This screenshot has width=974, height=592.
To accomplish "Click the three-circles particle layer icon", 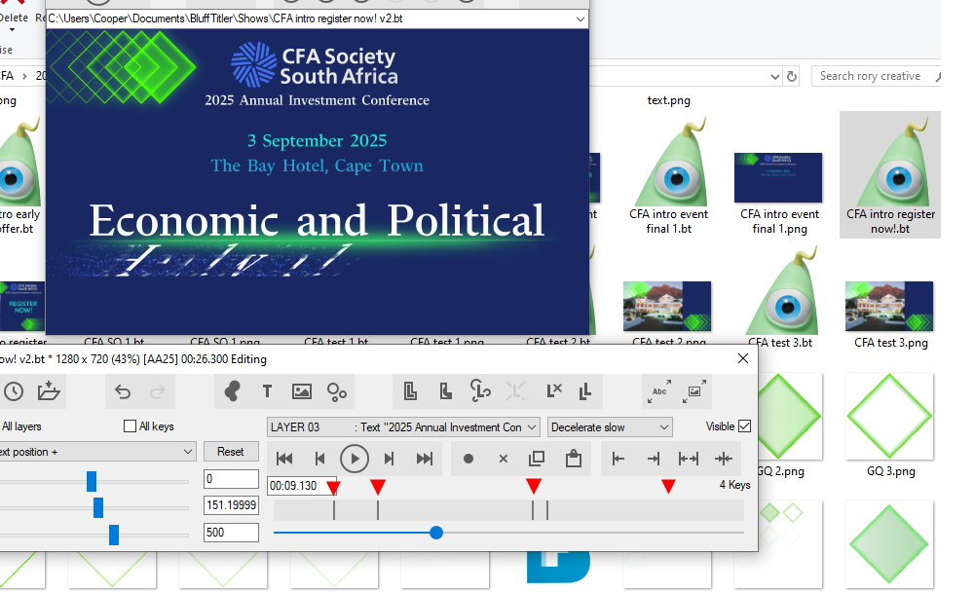I will [x=337, y=392].
